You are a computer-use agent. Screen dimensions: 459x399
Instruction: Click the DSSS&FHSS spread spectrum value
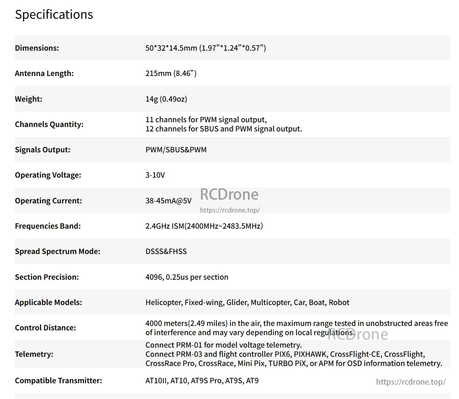click(166, 251)
